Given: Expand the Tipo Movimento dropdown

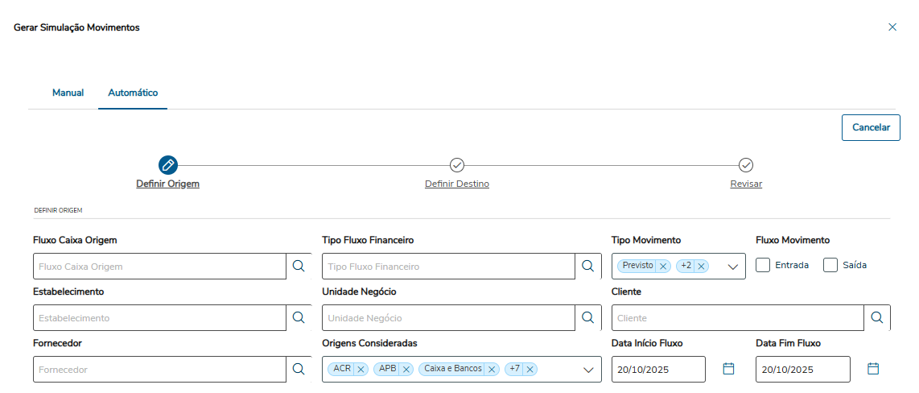Looking at the screenshot, I should coord(733,267).
